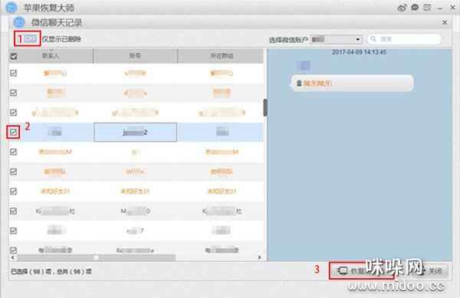Screen dimensions: 460x298
Task: Uncheck the first contact row checkbox
Action: coord(13,73)
